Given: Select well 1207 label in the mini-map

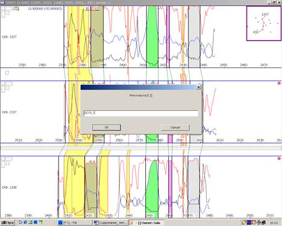Looking at the screenshot, I should point(265,14).
